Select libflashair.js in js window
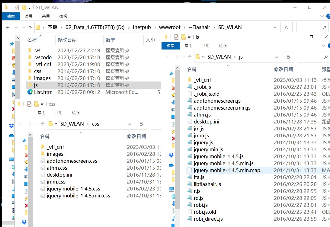Screen dimensions: 330x227 (x=207, y=184)
